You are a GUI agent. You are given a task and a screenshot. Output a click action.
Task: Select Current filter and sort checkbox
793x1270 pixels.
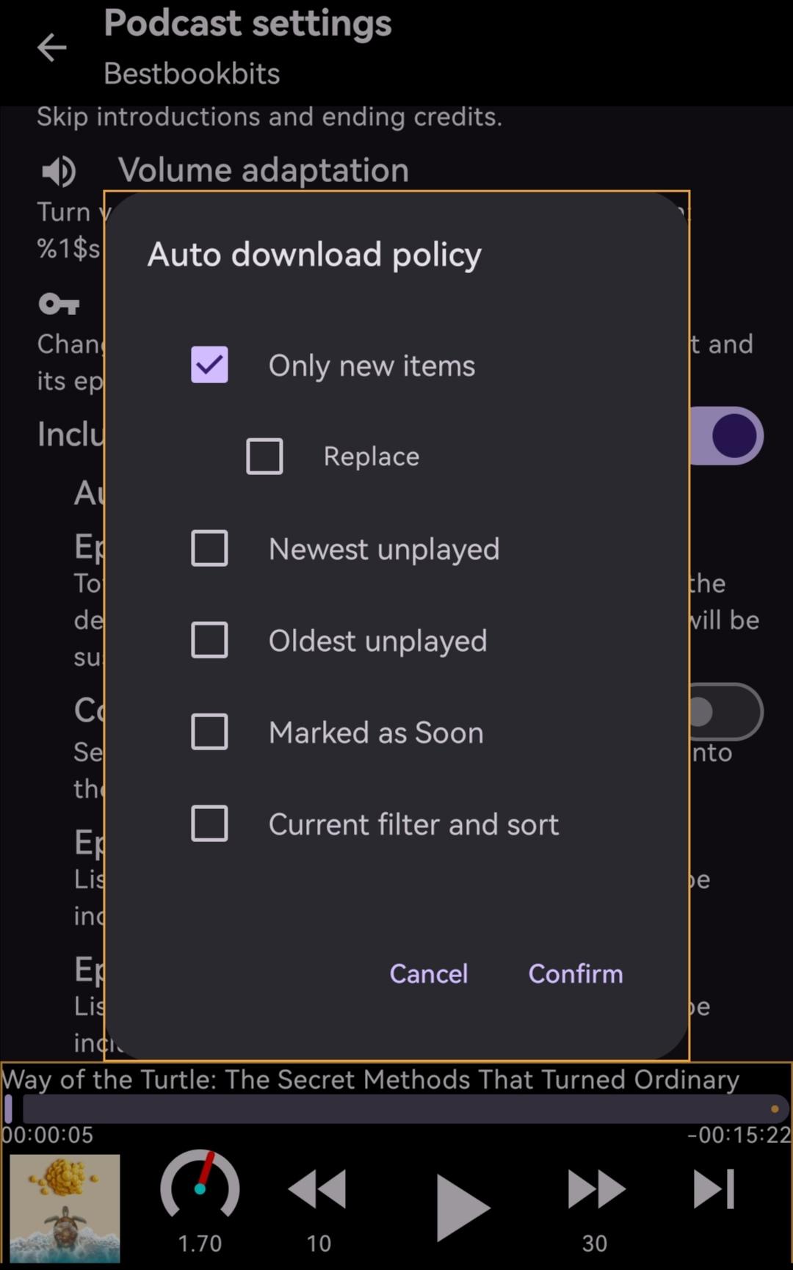[x=209, y=824]
